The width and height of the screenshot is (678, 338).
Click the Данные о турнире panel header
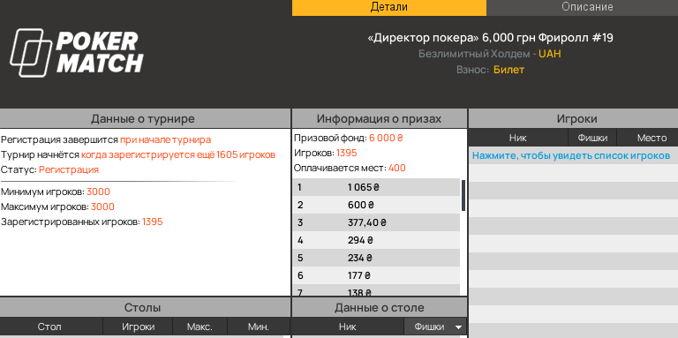[145, 119]
